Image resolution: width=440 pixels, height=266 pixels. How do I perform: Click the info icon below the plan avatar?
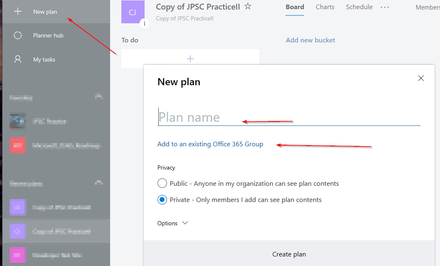[x=145, y=23]
